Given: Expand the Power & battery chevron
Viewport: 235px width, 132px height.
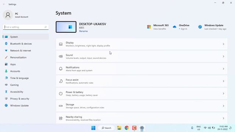Looking at the screenshot, I should click(x=223, y=93).
